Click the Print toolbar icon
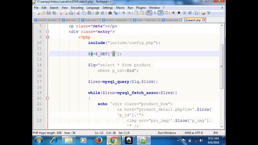Viewport: 258px width, 145px height. click(71, 13)
